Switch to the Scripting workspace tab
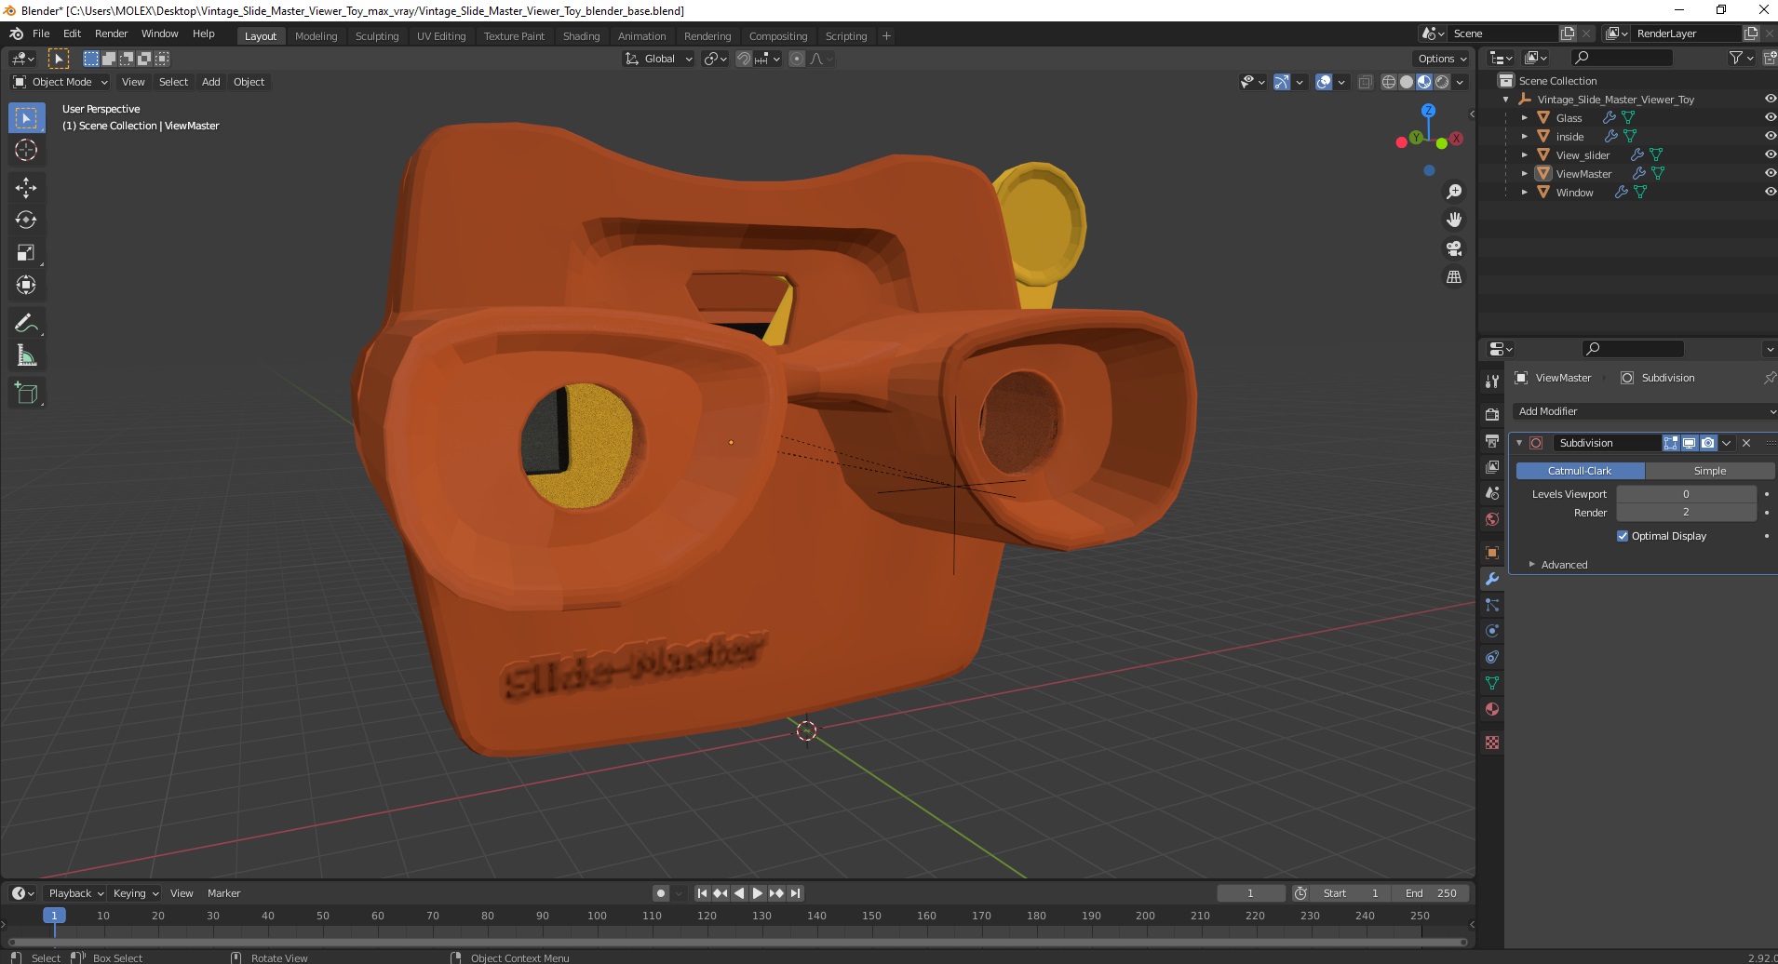This screenshot has height=964, width=1778. (x=845, y=36)
